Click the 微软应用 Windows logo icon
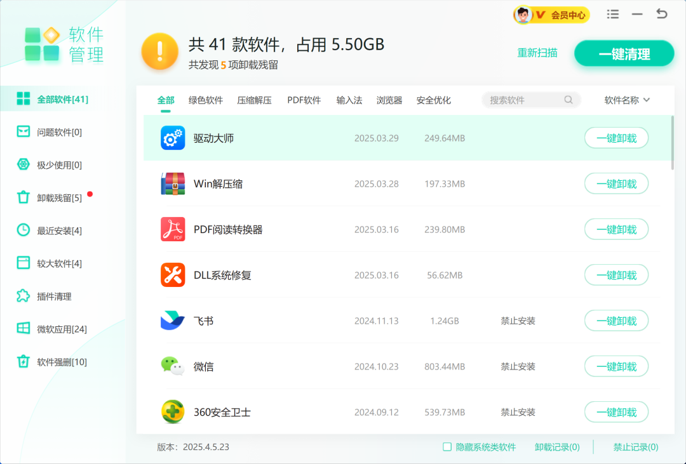The height and width of the screenshot is (464, 686). (24, 328)
